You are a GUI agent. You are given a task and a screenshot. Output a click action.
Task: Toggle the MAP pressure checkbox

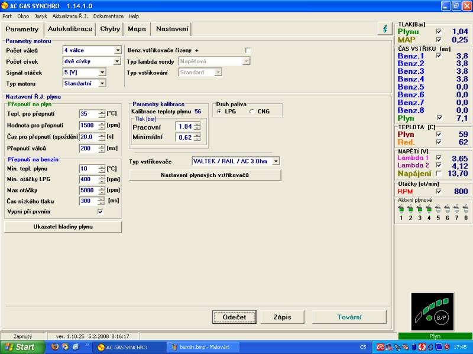pyautogui.click(x=439, y=40)
